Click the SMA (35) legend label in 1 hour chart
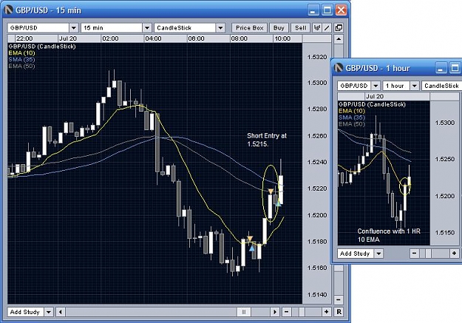The width and height of the screenshot is (462, 323). point(352,118)
